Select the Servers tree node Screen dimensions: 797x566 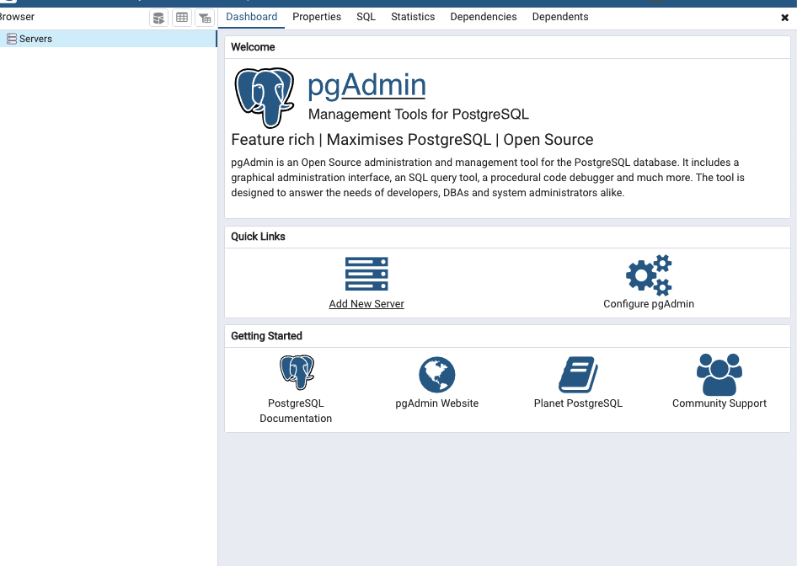coord(109,39)
